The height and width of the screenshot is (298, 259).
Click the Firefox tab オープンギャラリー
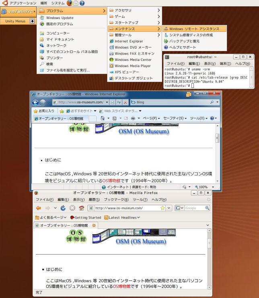(66, 225)
